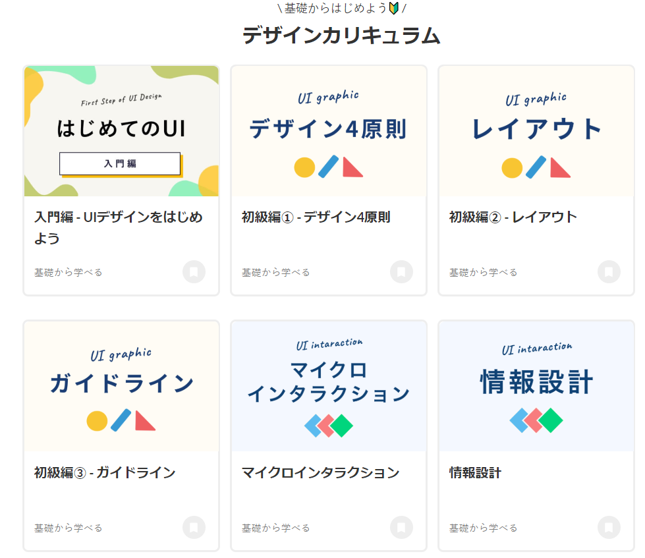Bookmark the 入門編 UIデザインをはじめよう course
The width and height of the screenshot is (645, 558).
tap(194, 272)
